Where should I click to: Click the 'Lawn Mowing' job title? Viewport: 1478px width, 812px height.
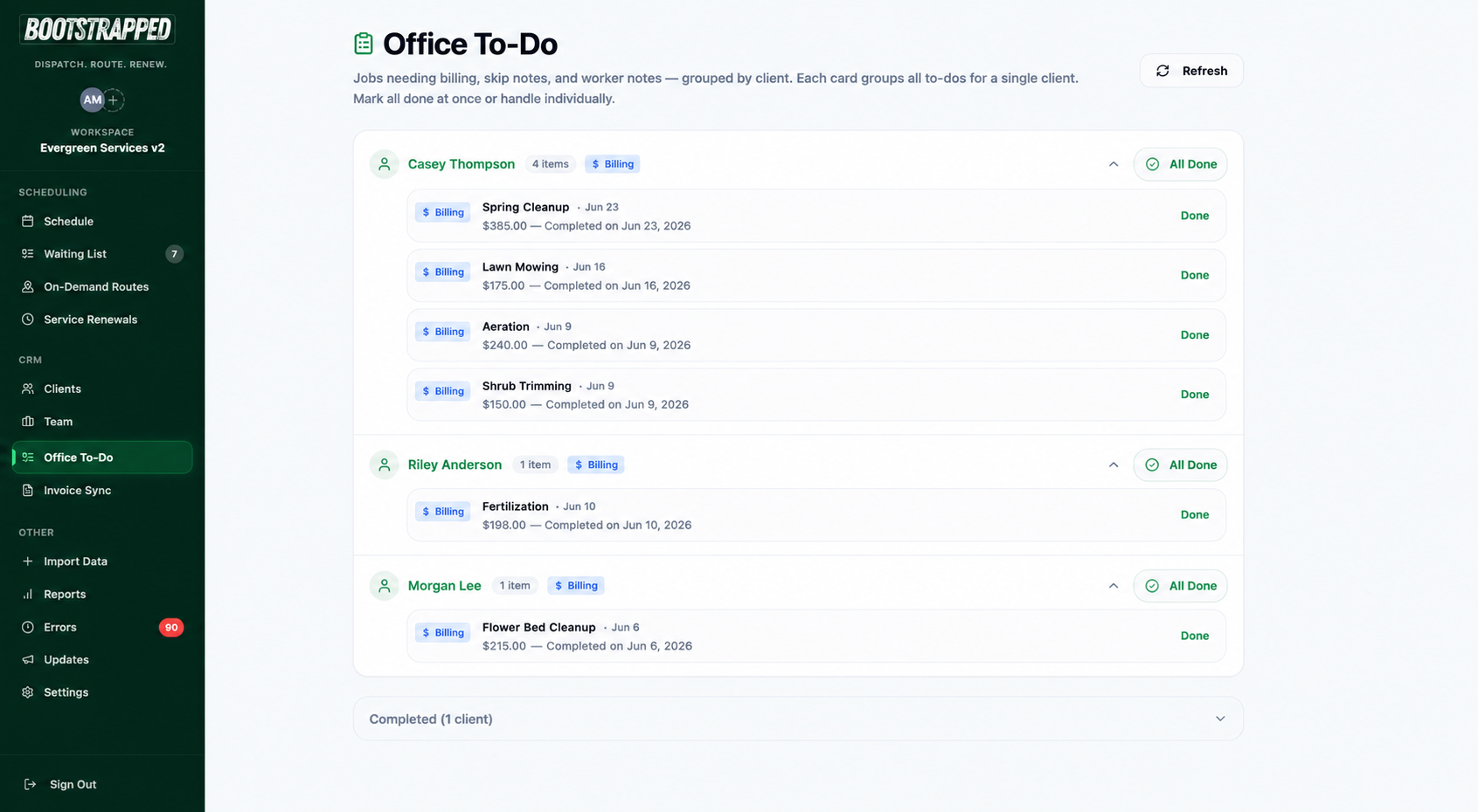[520, 267]
